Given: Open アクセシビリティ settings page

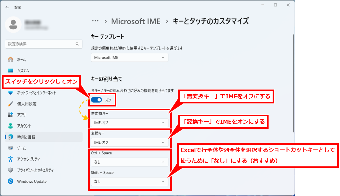Looking at the screenshot, I should (x=44, y=159).
